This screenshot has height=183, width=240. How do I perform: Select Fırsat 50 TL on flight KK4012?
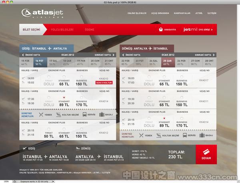[49, 129]
